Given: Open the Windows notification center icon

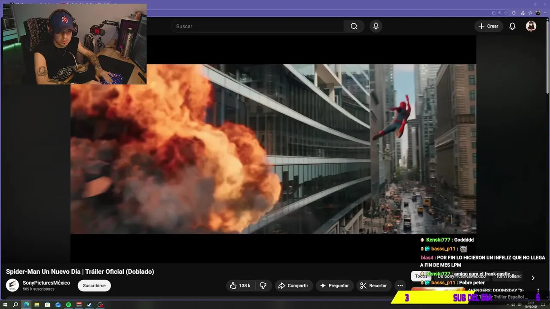Looking at the screenshot, I should tap(543, 305).
